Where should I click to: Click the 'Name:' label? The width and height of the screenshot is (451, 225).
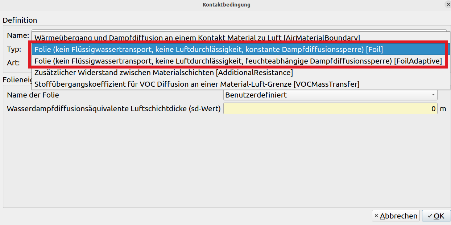tap(18, 35)
